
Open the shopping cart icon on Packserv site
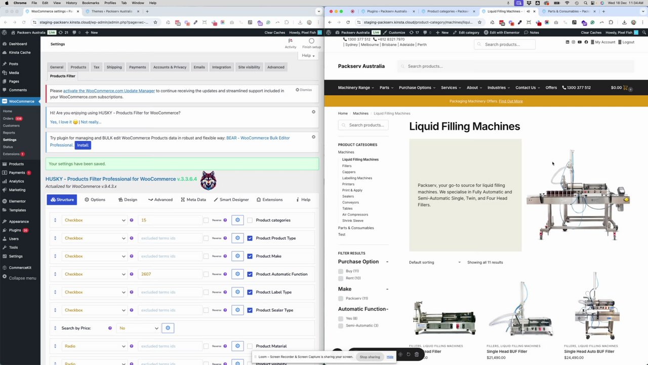626,88
